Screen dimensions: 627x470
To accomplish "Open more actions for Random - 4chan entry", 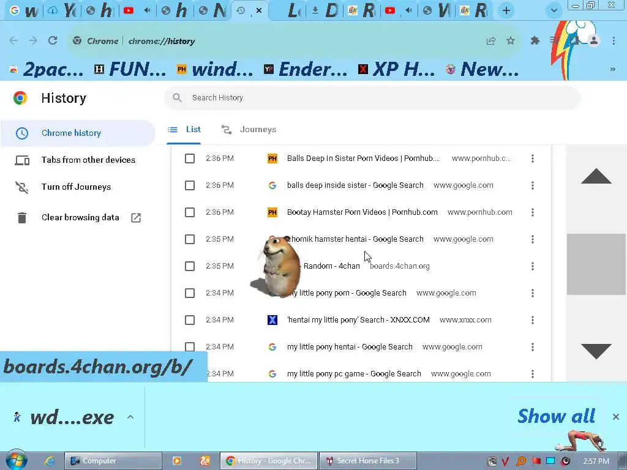I will pyautogui.click(x=532, y=266).
